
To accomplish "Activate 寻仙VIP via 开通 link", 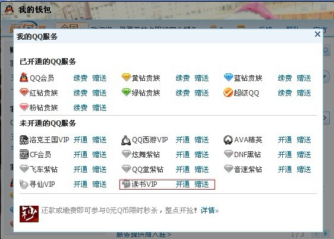I will click(x=80, y=184).
